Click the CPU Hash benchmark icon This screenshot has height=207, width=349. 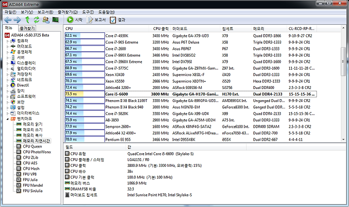(19, 169)
